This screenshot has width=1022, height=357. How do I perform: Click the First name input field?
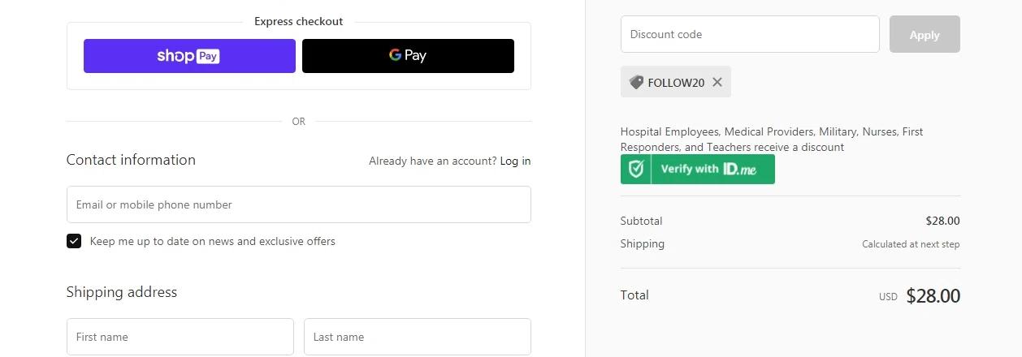180,337
